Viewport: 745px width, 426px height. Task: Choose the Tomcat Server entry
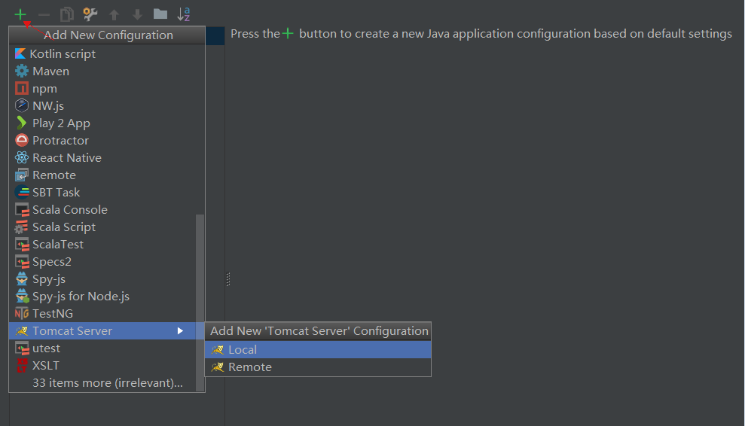(102, 331)
